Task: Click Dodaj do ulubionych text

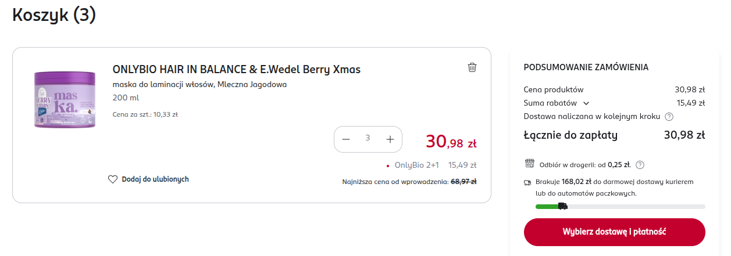Action: (x=155, y=179)
